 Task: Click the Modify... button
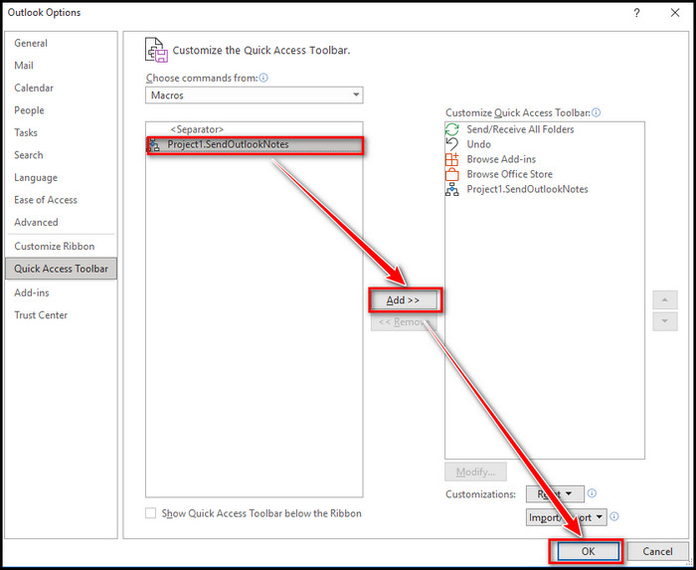(475, 472)
